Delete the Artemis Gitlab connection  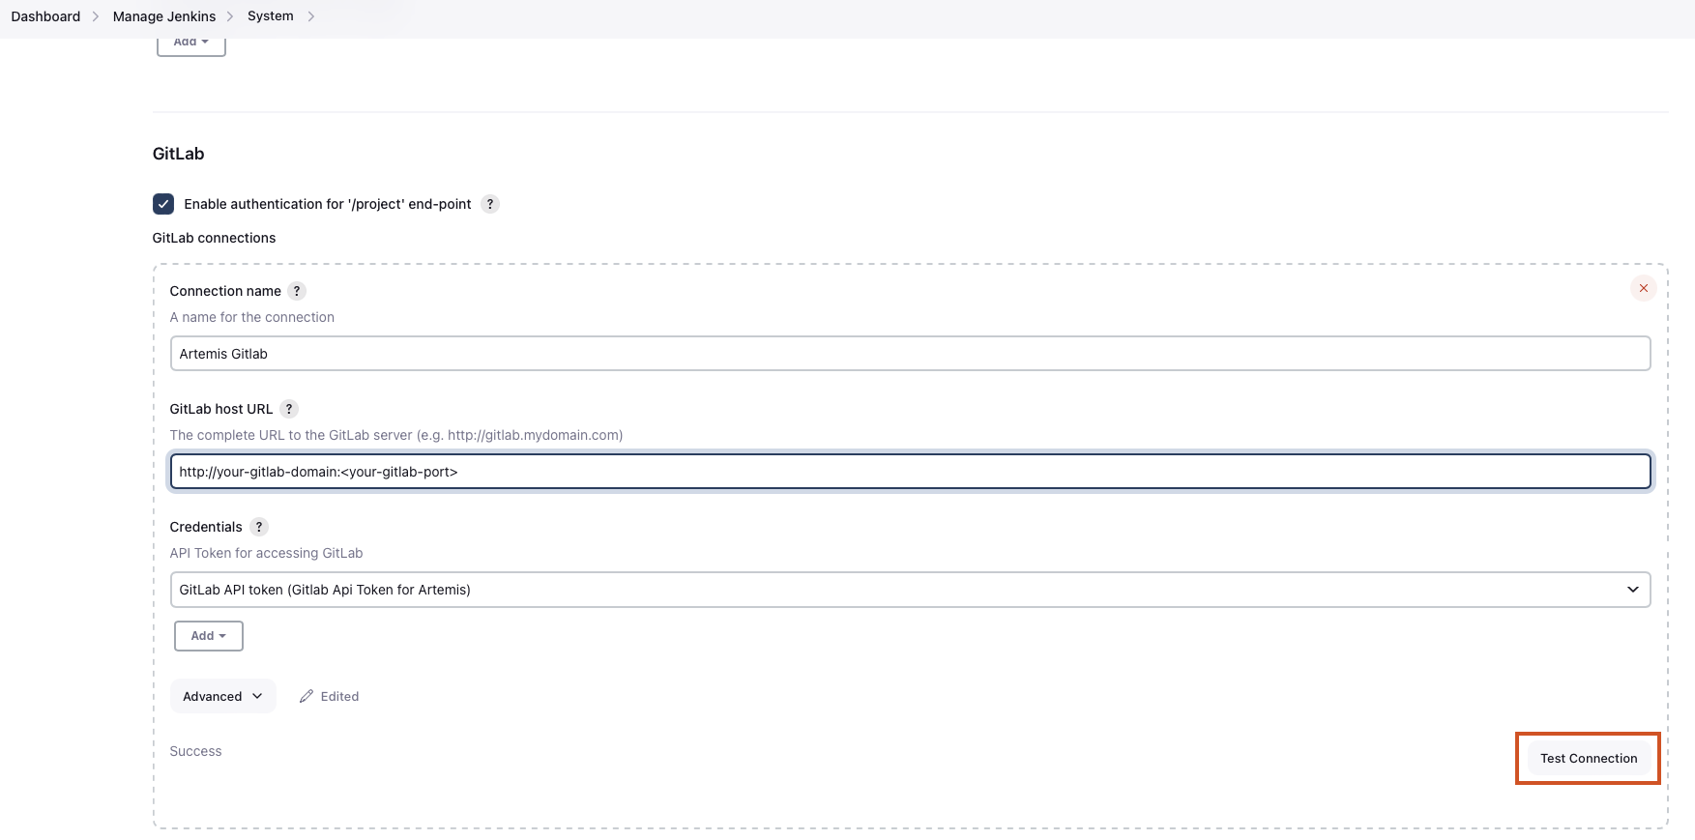pos(1643,288)
